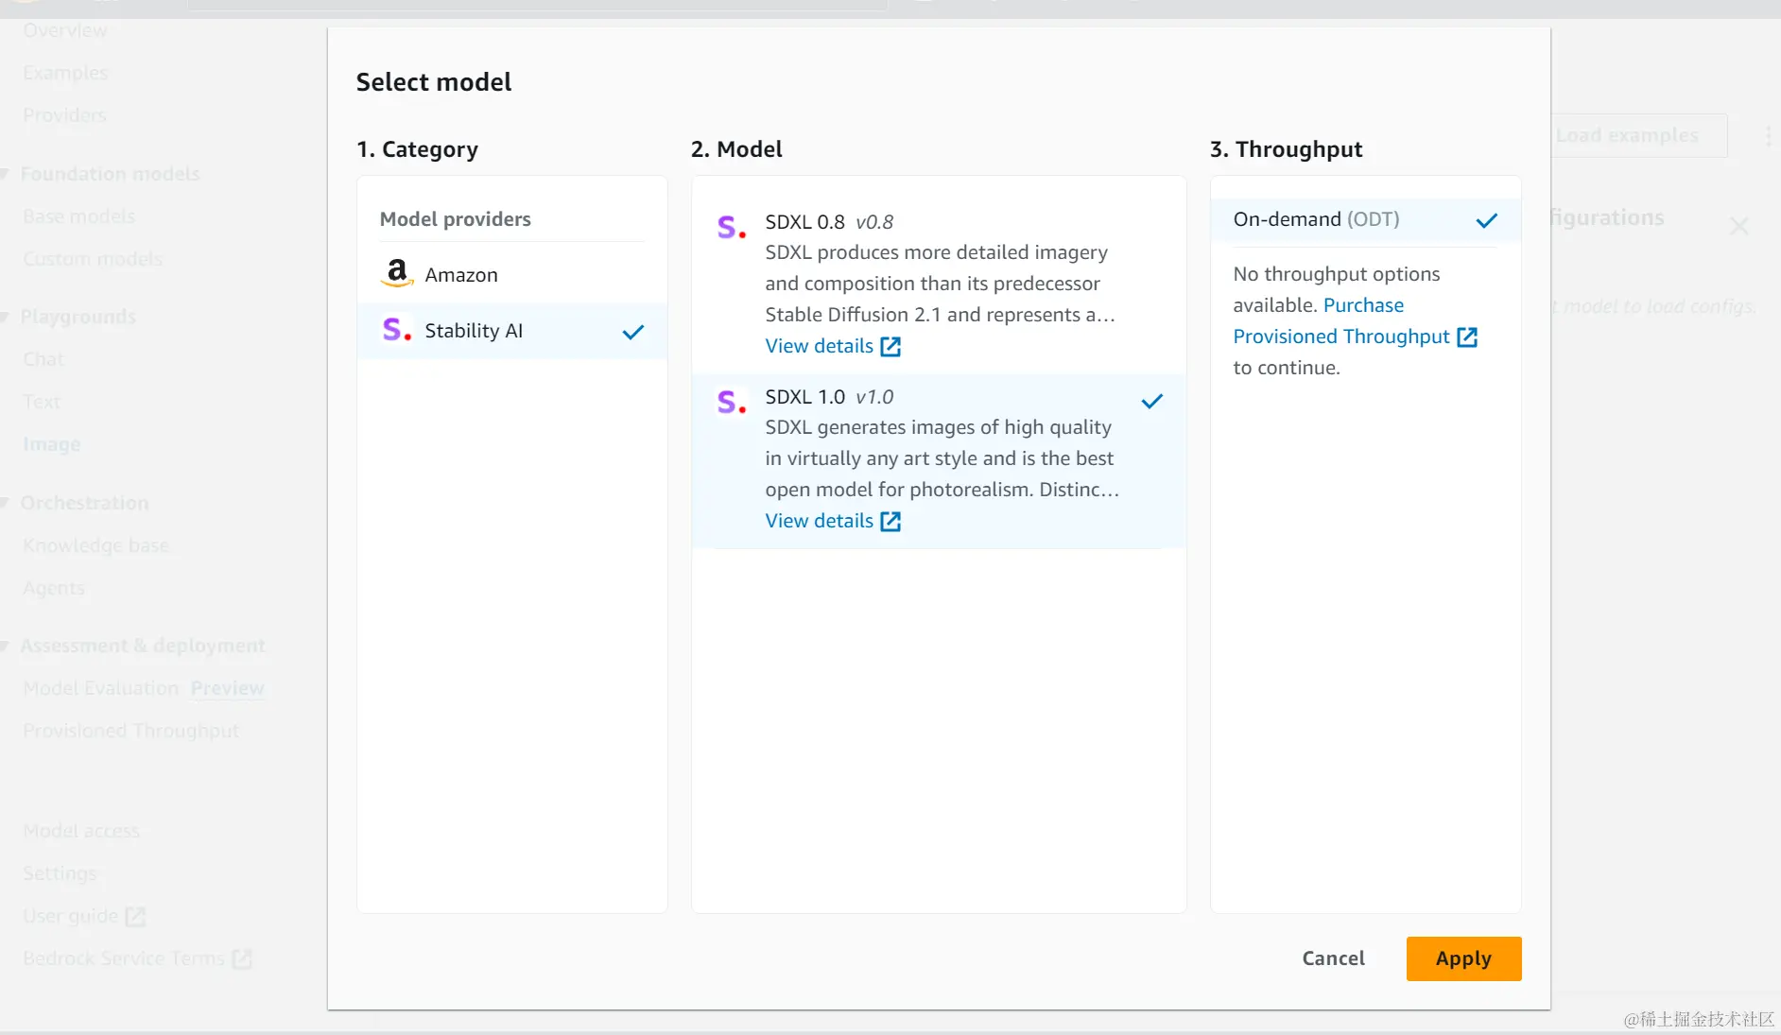Click checkmark next to Stability AI
This screenshot has height=1035, width=1781.
[x=633, y=332]
